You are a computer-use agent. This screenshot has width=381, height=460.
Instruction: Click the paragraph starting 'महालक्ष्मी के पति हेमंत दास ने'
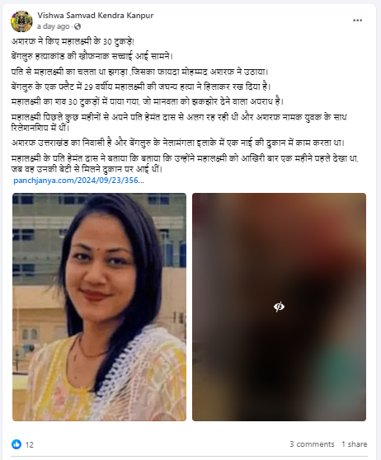(185, 164)
